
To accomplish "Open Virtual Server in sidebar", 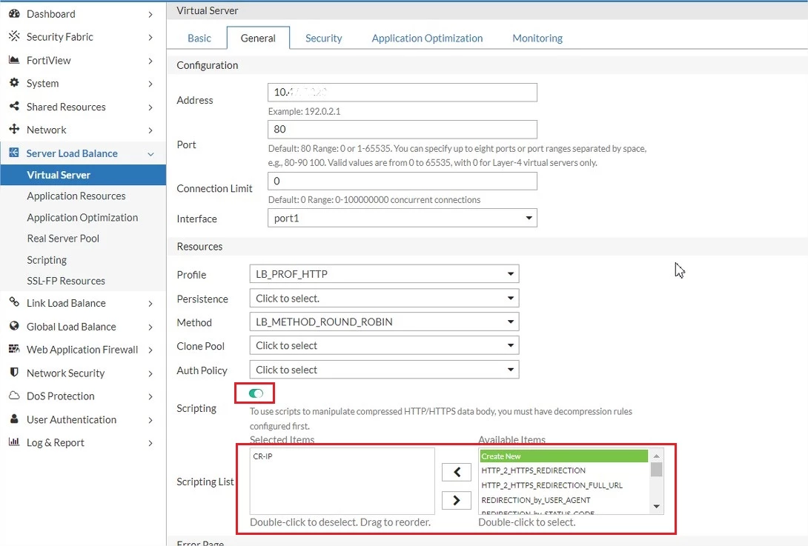I will [83, 175].
